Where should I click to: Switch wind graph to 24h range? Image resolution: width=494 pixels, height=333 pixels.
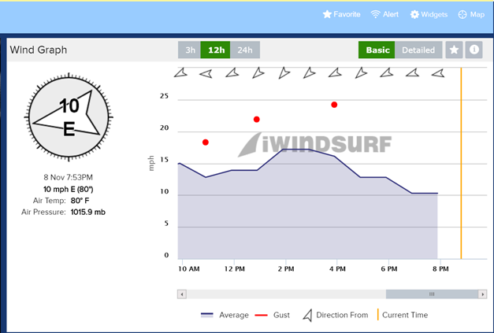tap(245, 50)
